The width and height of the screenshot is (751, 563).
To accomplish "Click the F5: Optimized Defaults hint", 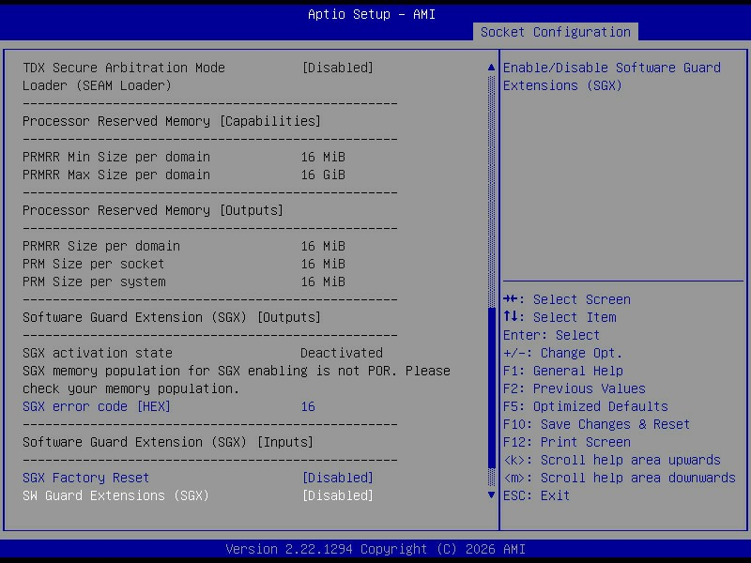I will [585, 406].
